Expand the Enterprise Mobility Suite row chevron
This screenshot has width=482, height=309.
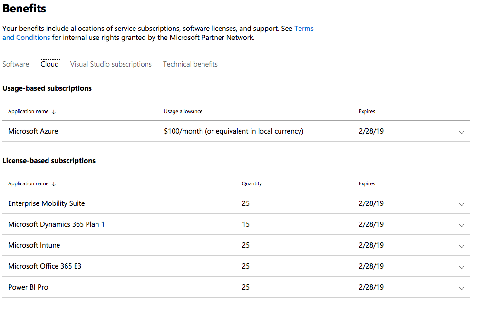tap(462, 204)
